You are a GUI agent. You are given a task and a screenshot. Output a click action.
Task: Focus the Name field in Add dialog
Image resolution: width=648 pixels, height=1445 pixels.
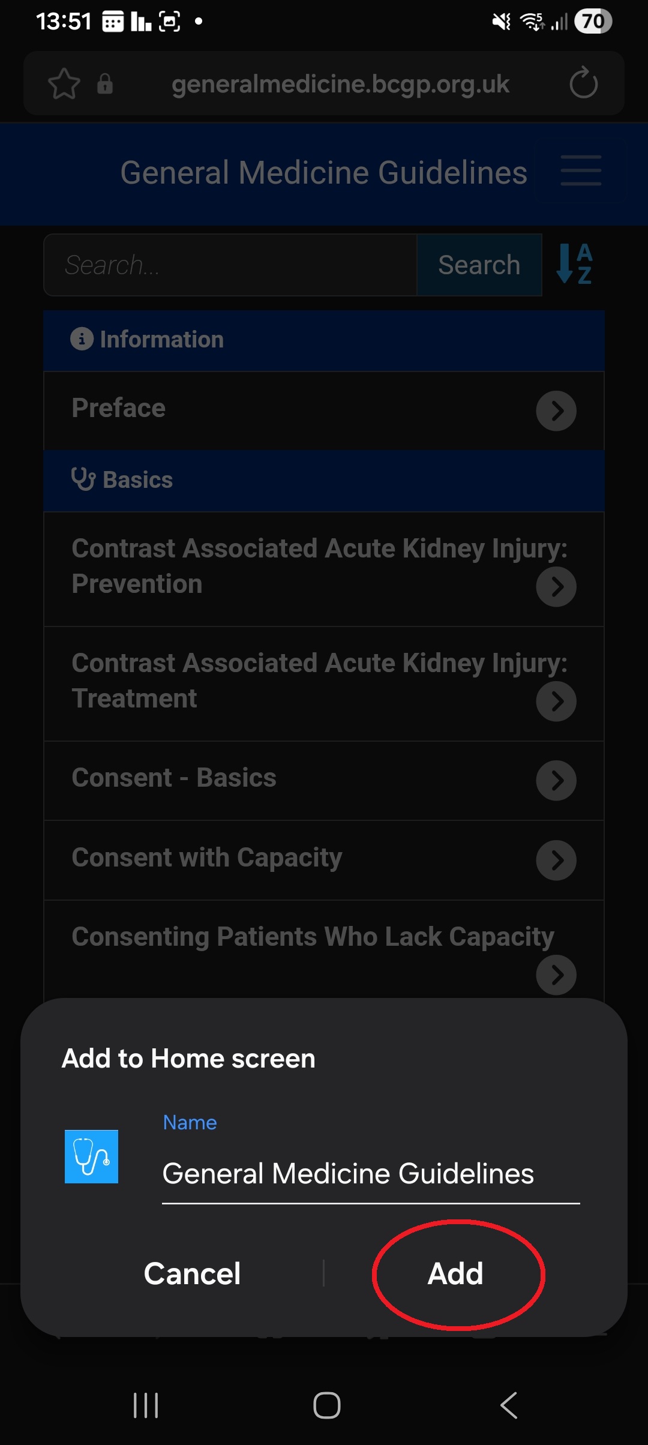(x=371, y=1174)
